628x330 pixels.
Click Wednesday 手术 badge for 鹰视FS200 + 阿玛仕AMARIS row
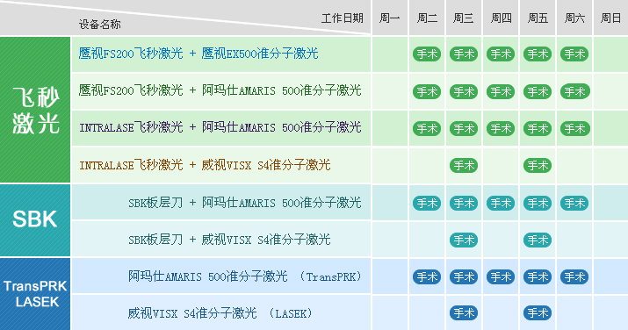[x=464, y=91]
